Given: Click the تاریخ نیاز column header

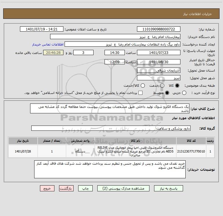Looking at the screenshot, I should click(x=23, y=141).
